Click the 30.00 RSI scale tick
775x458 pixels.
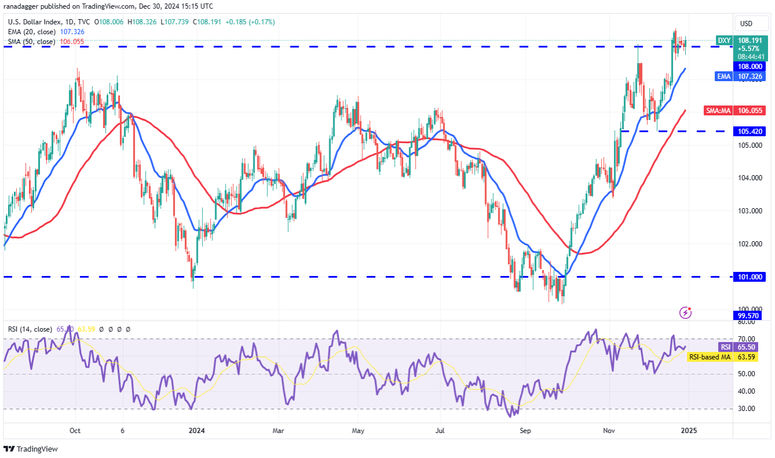[x=745, y=409]
